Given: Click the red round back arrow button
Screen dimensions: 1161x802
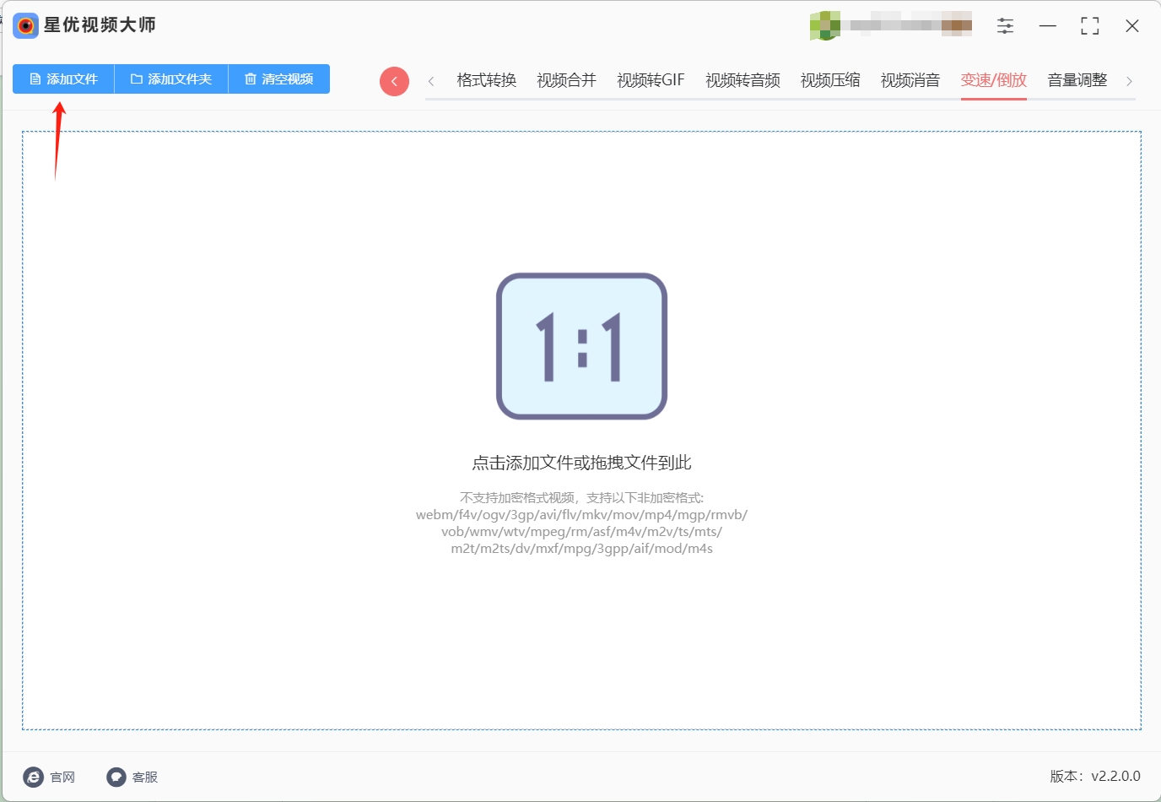Looking at the screenshot, I should coord(394,81).
